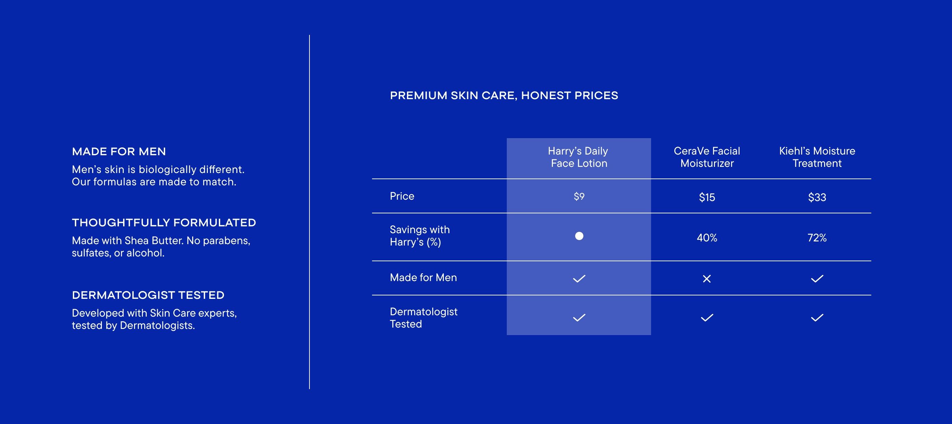The image size is (952, 424).
Task: Click the Savings with Harry's (%) row label
Action: [x=420, y=236]
